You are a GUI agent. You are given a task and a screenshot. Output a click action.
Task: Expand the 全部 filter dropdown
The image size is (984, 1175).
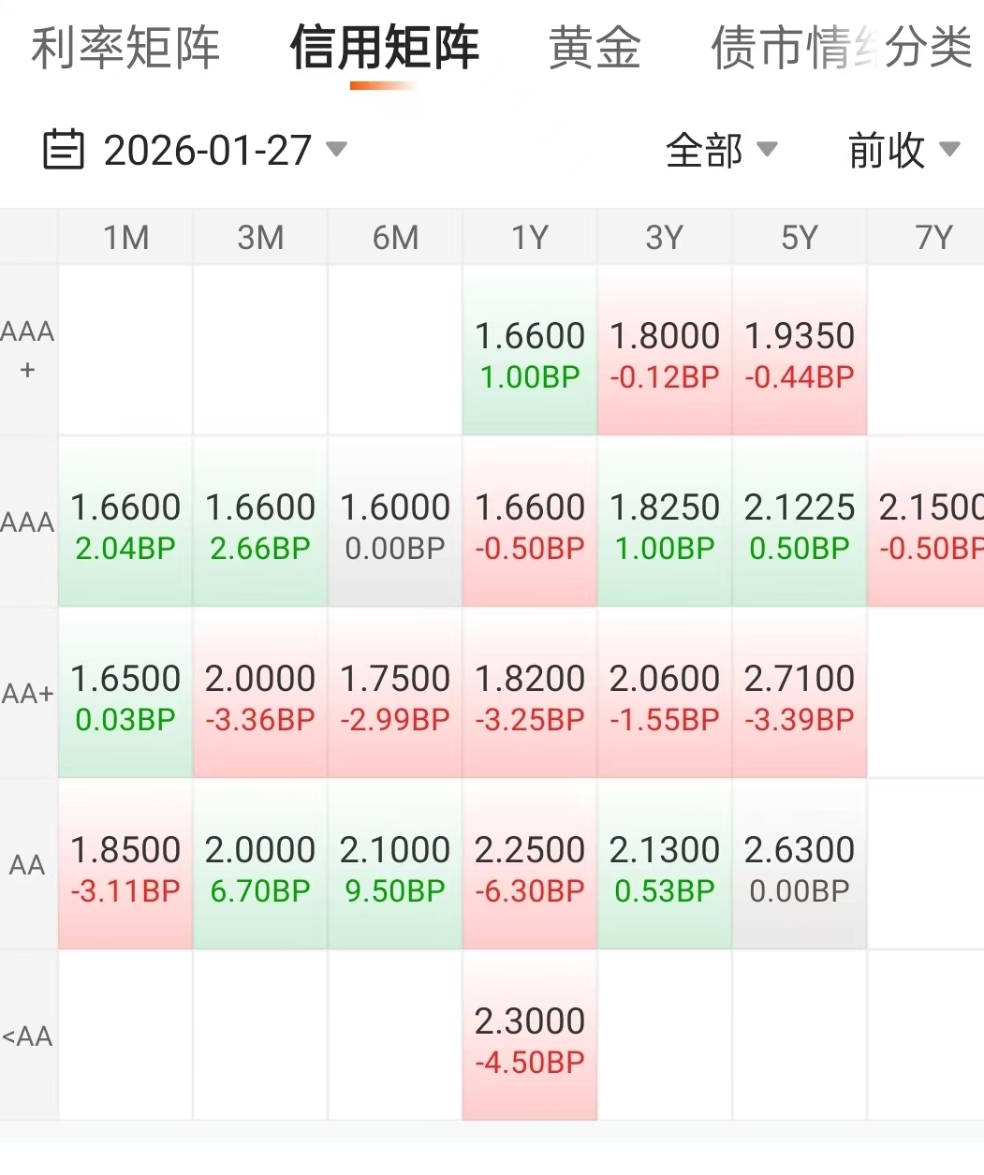[721, 150]
